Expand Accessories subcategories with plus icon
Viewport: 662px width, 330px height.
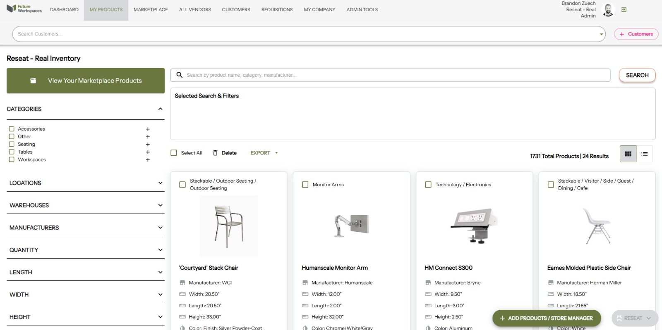click(x=148, y=129)
